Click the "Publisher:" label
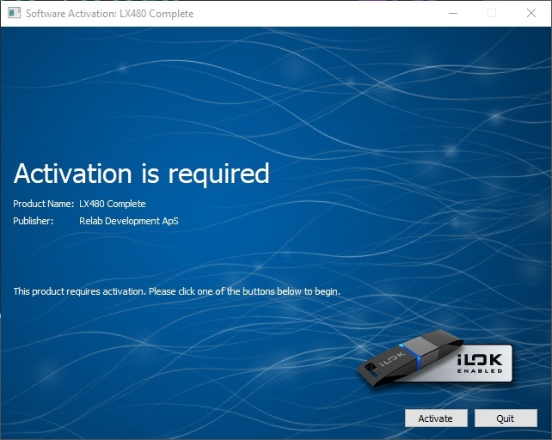 [33, 221]
